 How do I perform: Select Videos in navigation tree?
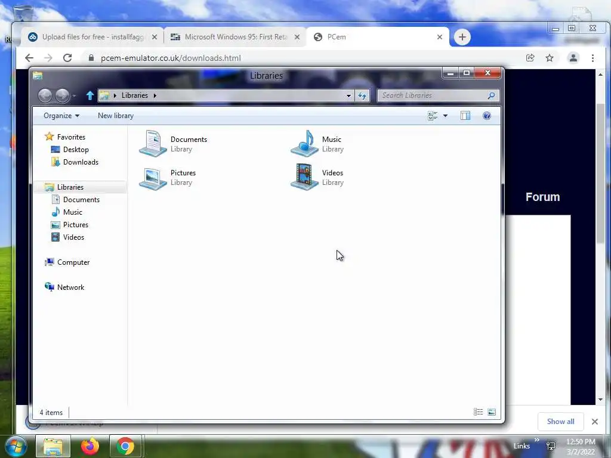(73, 237)
